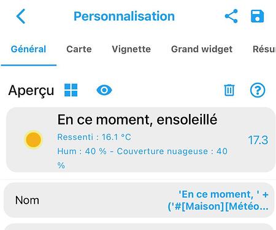276x230 pixels.
Task: Show the partially visible Résumé tab
Action: 264,49
